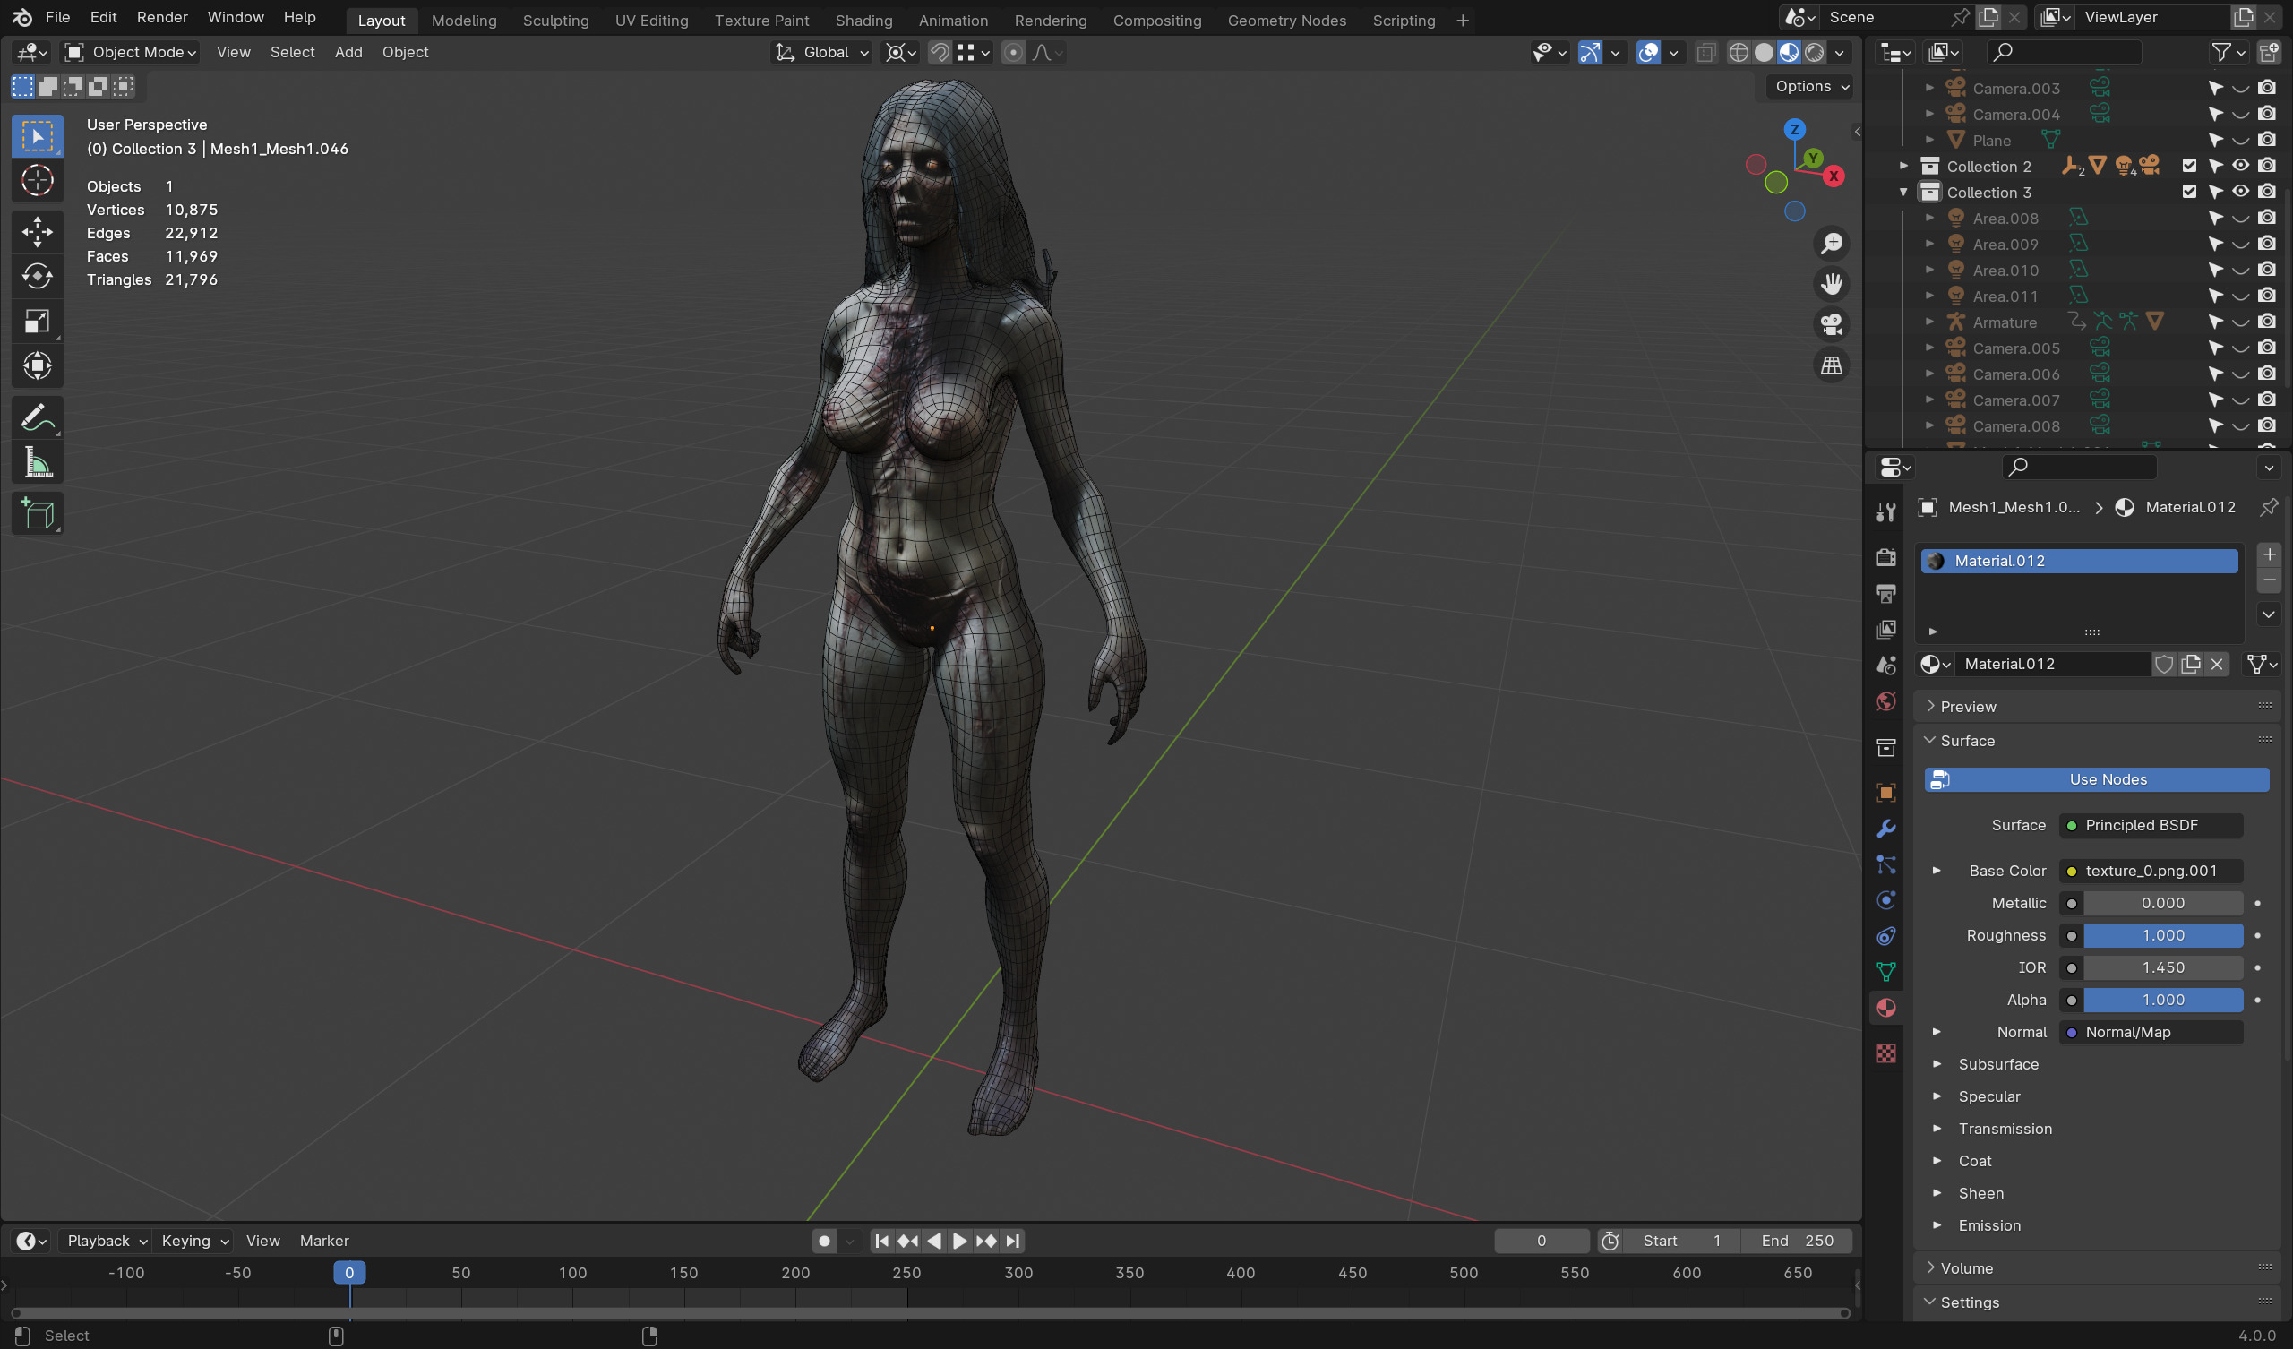2293x1349 pixels.
Task: Toggle Collection 2 exclude checkbox
Action: point(2188,166)
